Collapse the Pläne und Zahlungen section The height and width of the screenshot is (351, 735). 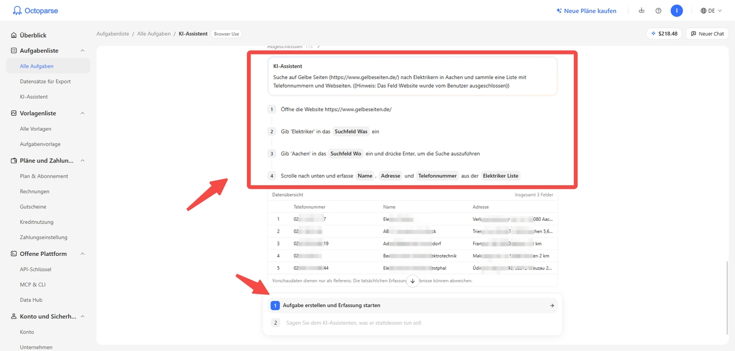tap(83, 161)
